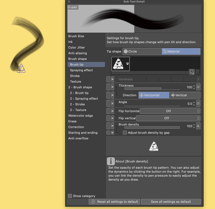The image size is (215, 209).
Task: Select the 2 - Brush shape category
Action: tap(80, 87)
